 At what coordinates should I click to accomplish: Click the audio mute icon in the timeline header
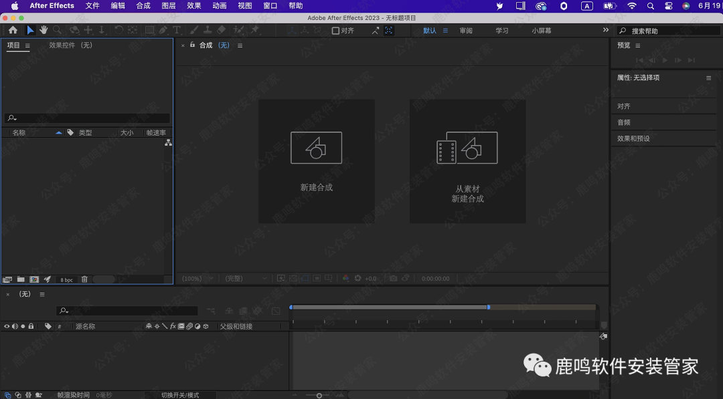(15, 326)
